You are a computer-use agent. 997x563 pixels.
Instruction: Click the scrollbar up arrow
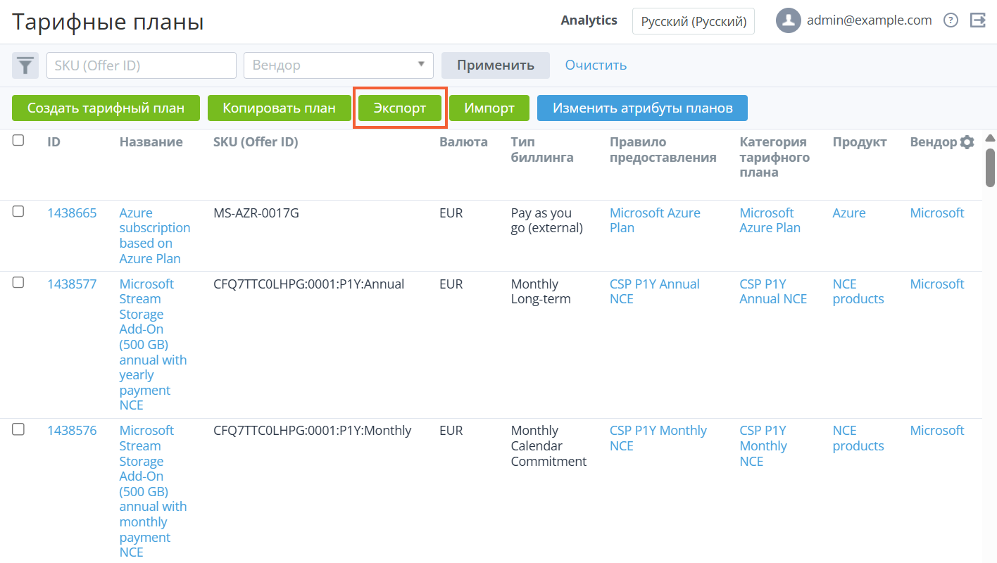pyautogui.click(x=990, y=138)
